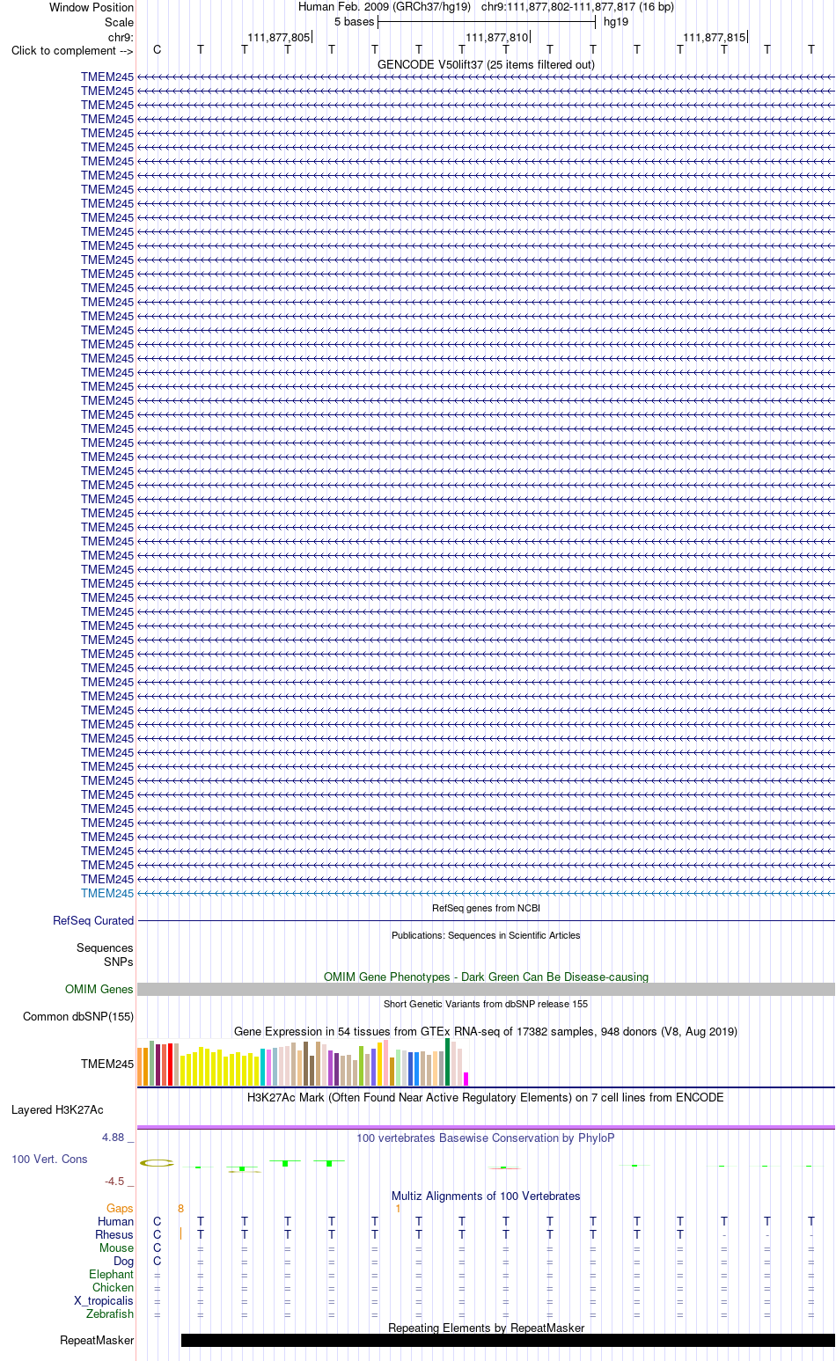Select the Mouse alignment row label
This screenshot has height=1361, width=836.
[117, 1248]
